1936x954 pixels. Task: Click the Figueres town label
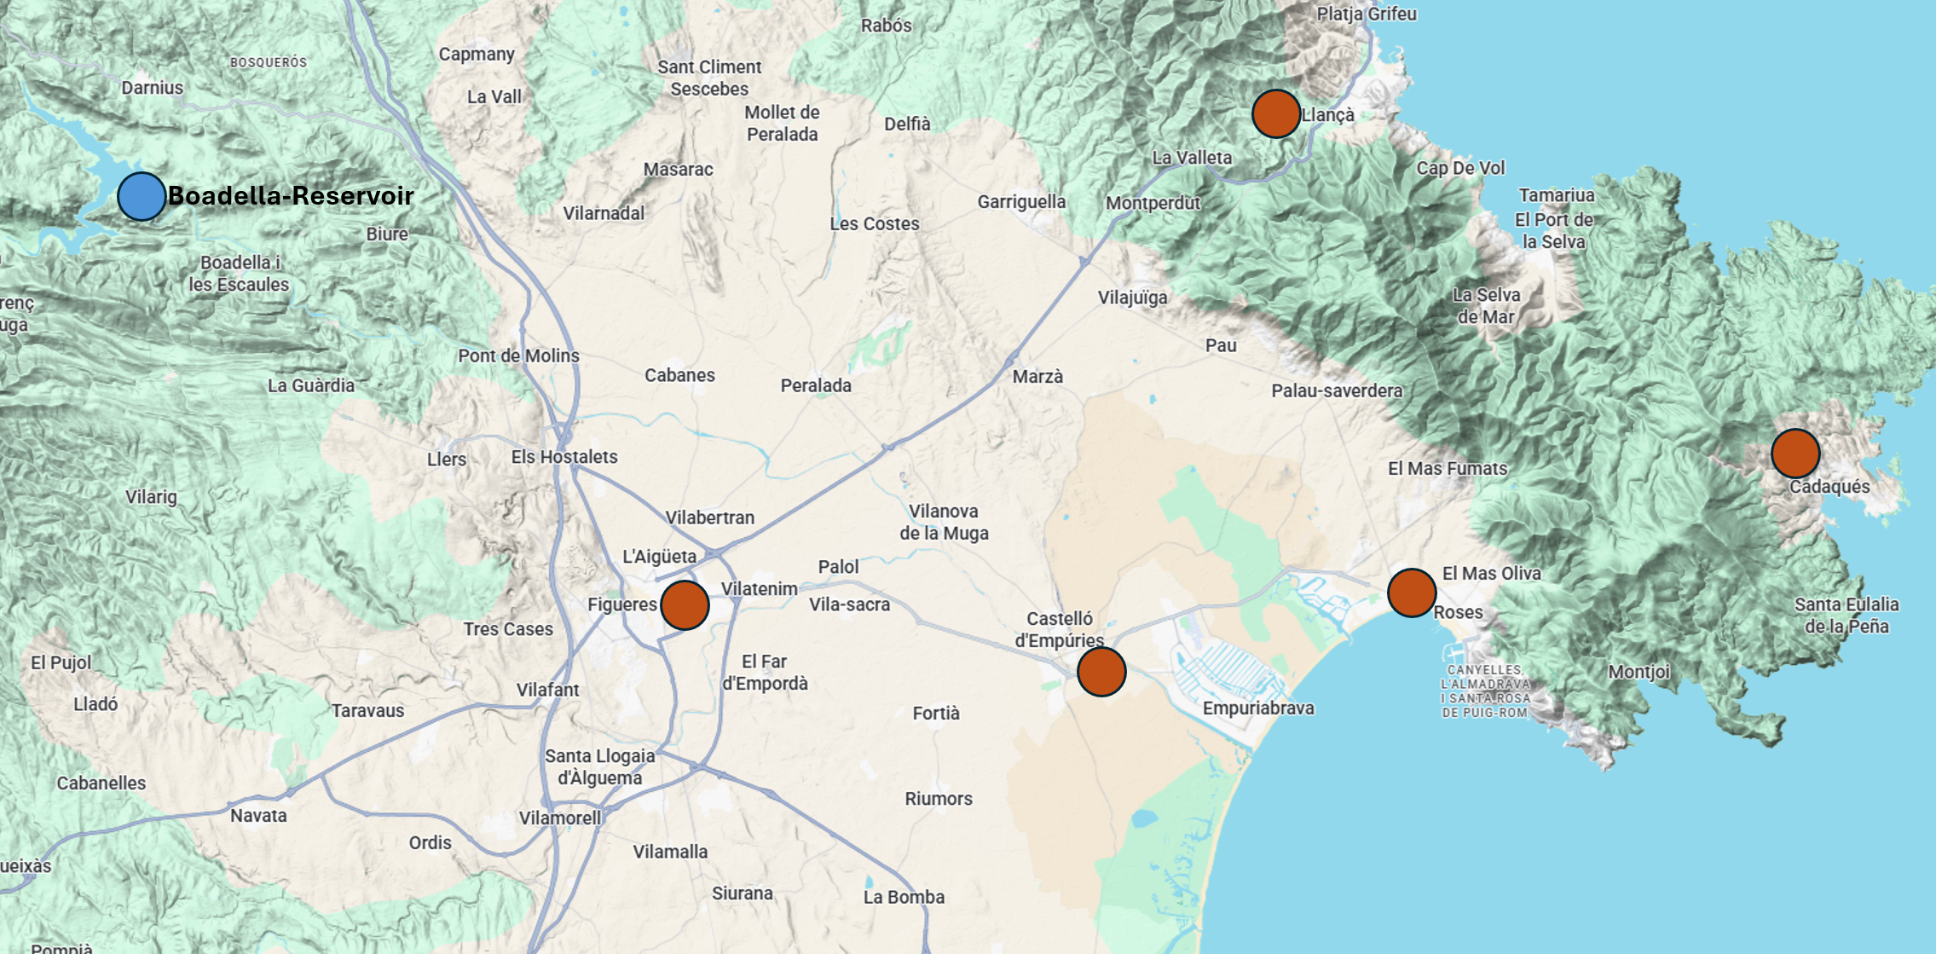pyautogui.click(x=622, y=604)
